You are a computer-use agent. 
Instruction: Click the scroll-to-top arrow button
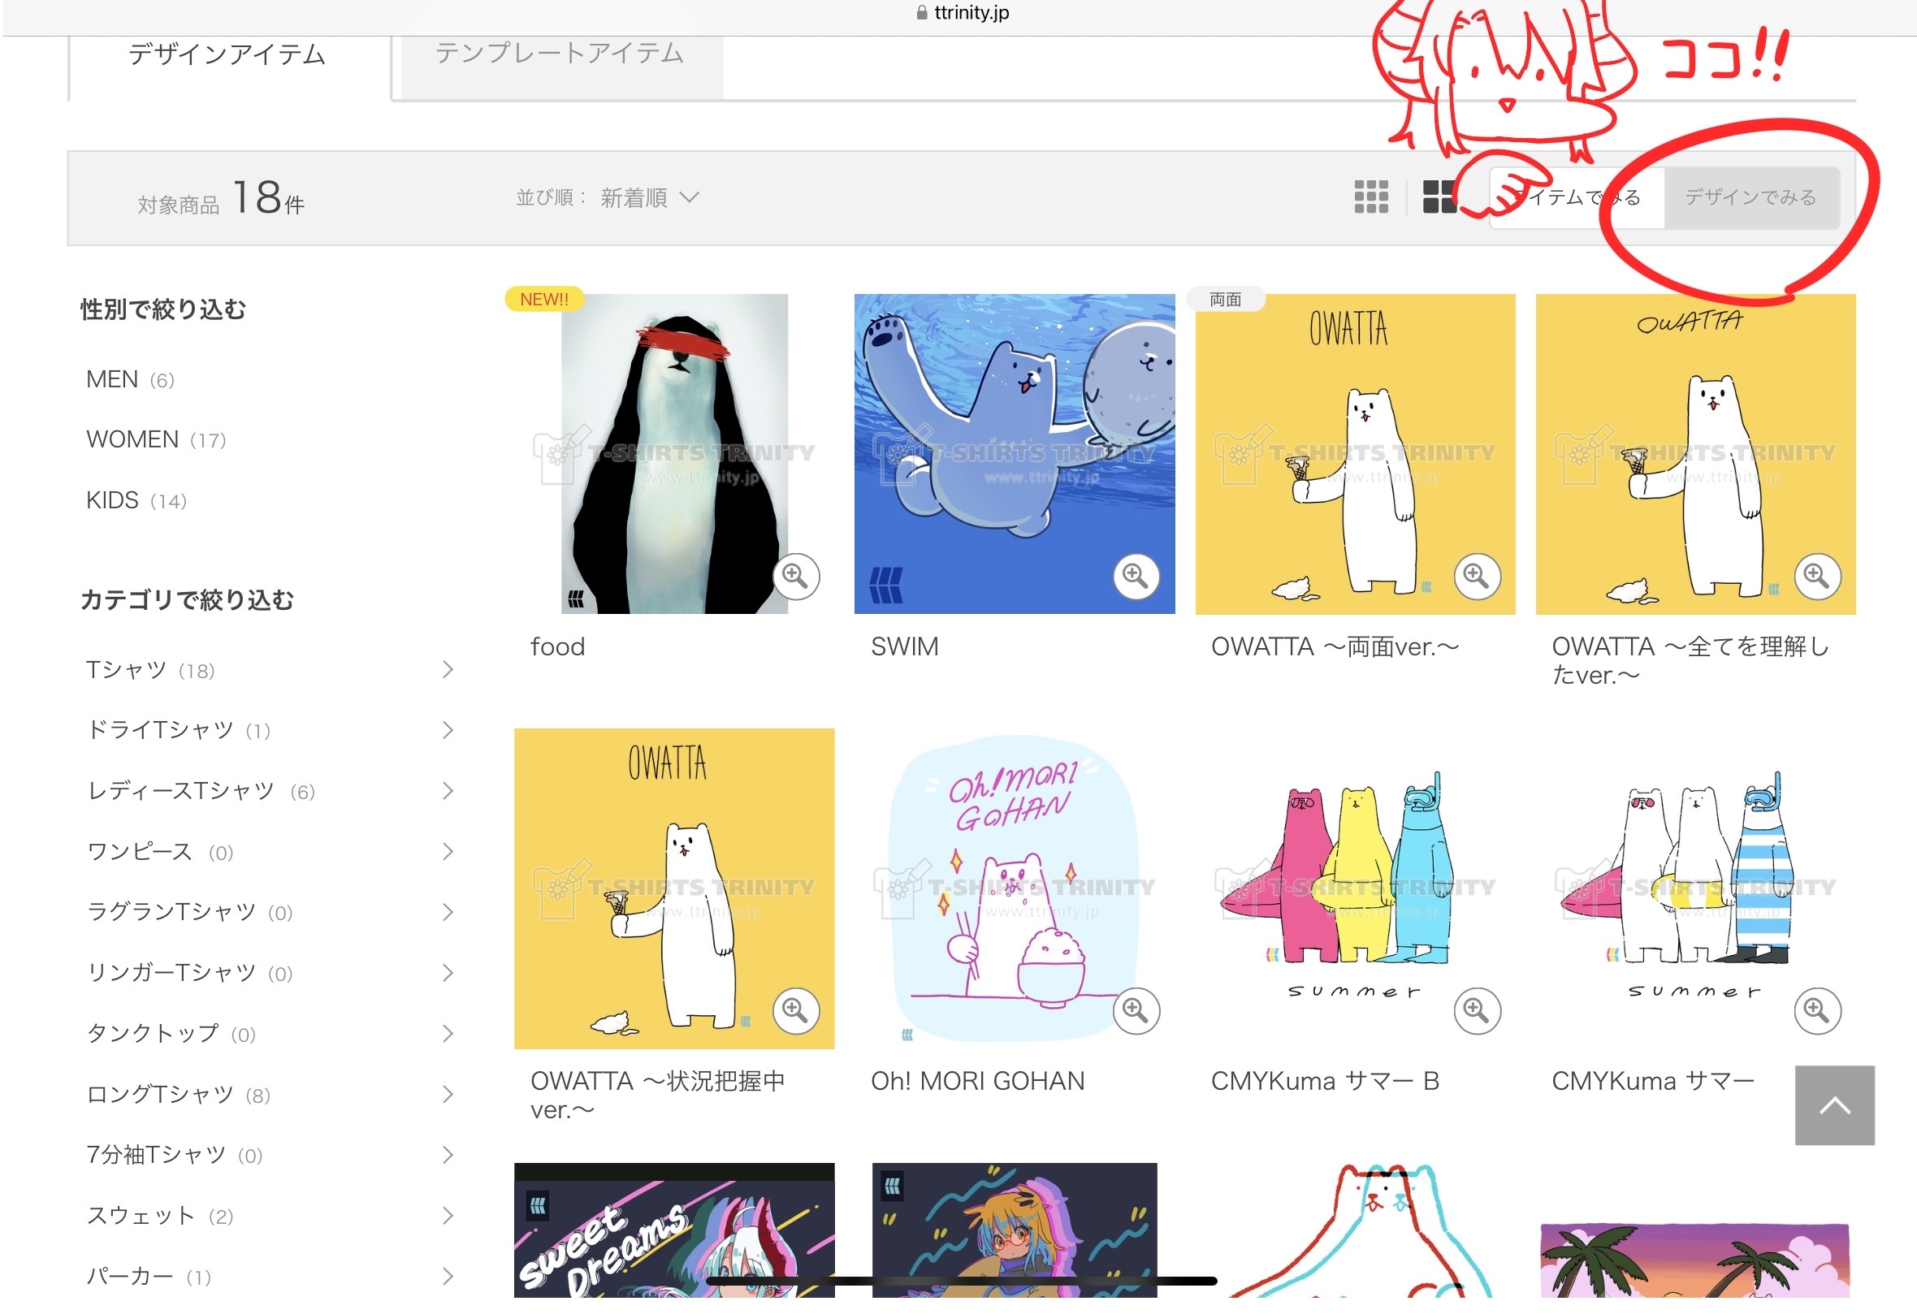(1834, 1105)
